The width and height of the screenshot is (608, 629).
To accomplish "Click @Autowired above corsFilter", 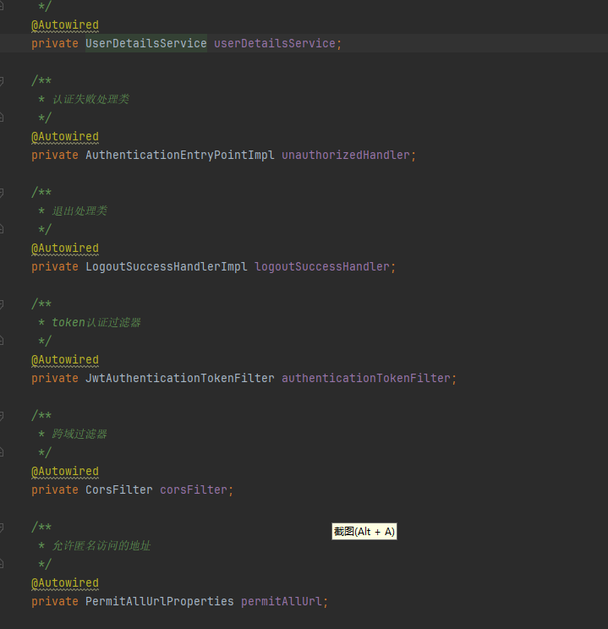I will tap(65, 471).
